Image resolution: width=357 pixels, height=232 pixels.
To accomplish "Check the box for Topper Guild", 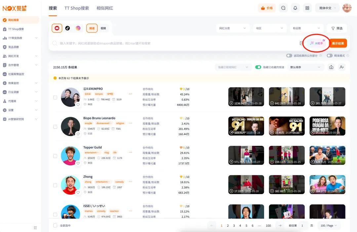I will [x=55, y=156].
